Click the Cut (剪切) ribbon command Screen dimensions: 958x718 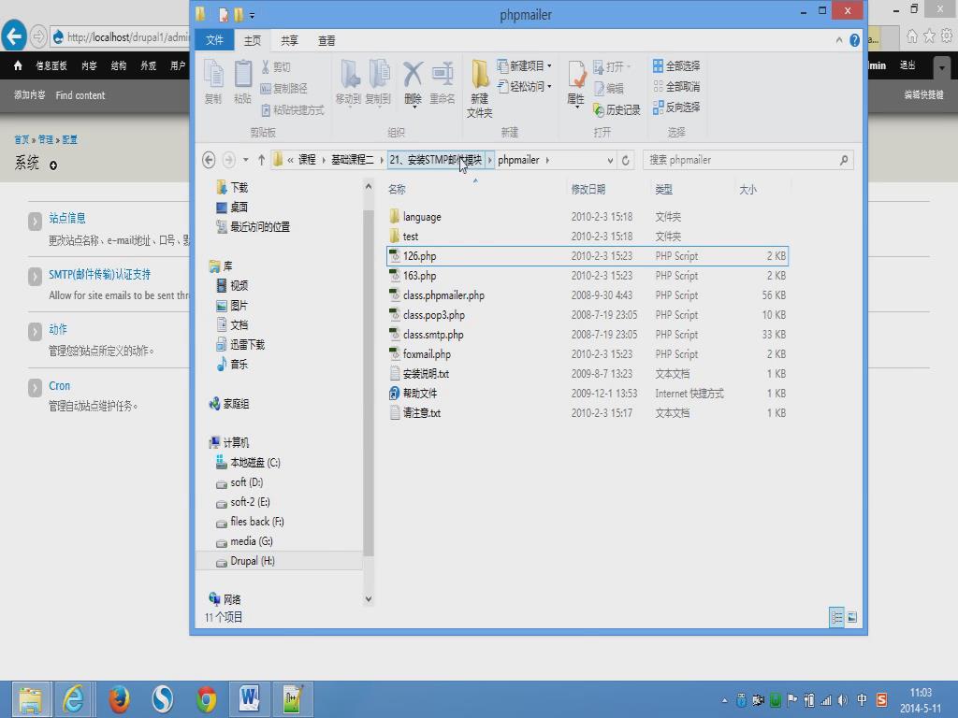tap(276, 66)
